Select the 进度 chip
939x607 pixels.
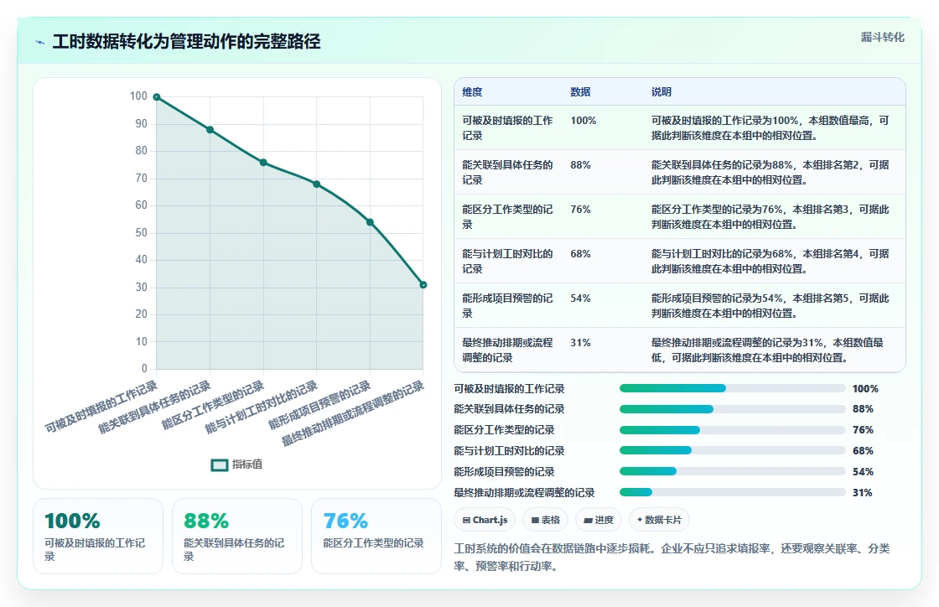[x=599, y=520]
